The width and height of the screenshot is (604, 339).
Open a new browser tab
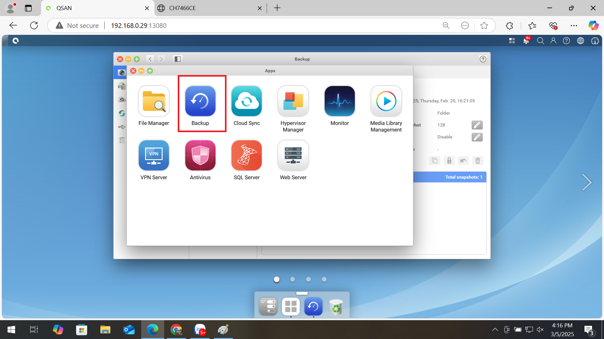click(x=277, y=8)
